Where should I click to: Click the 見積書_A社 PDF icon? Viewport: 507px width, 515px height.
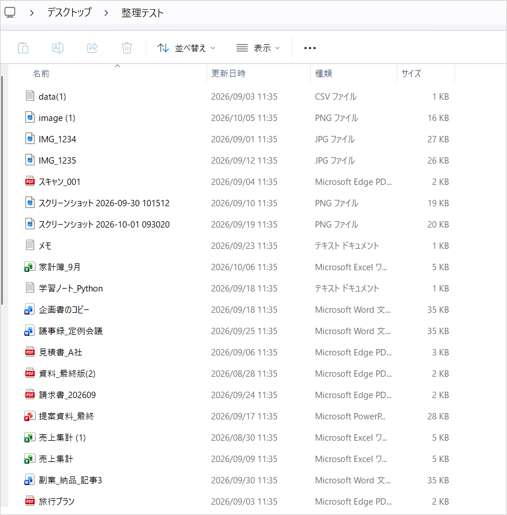tap(30, 352)
